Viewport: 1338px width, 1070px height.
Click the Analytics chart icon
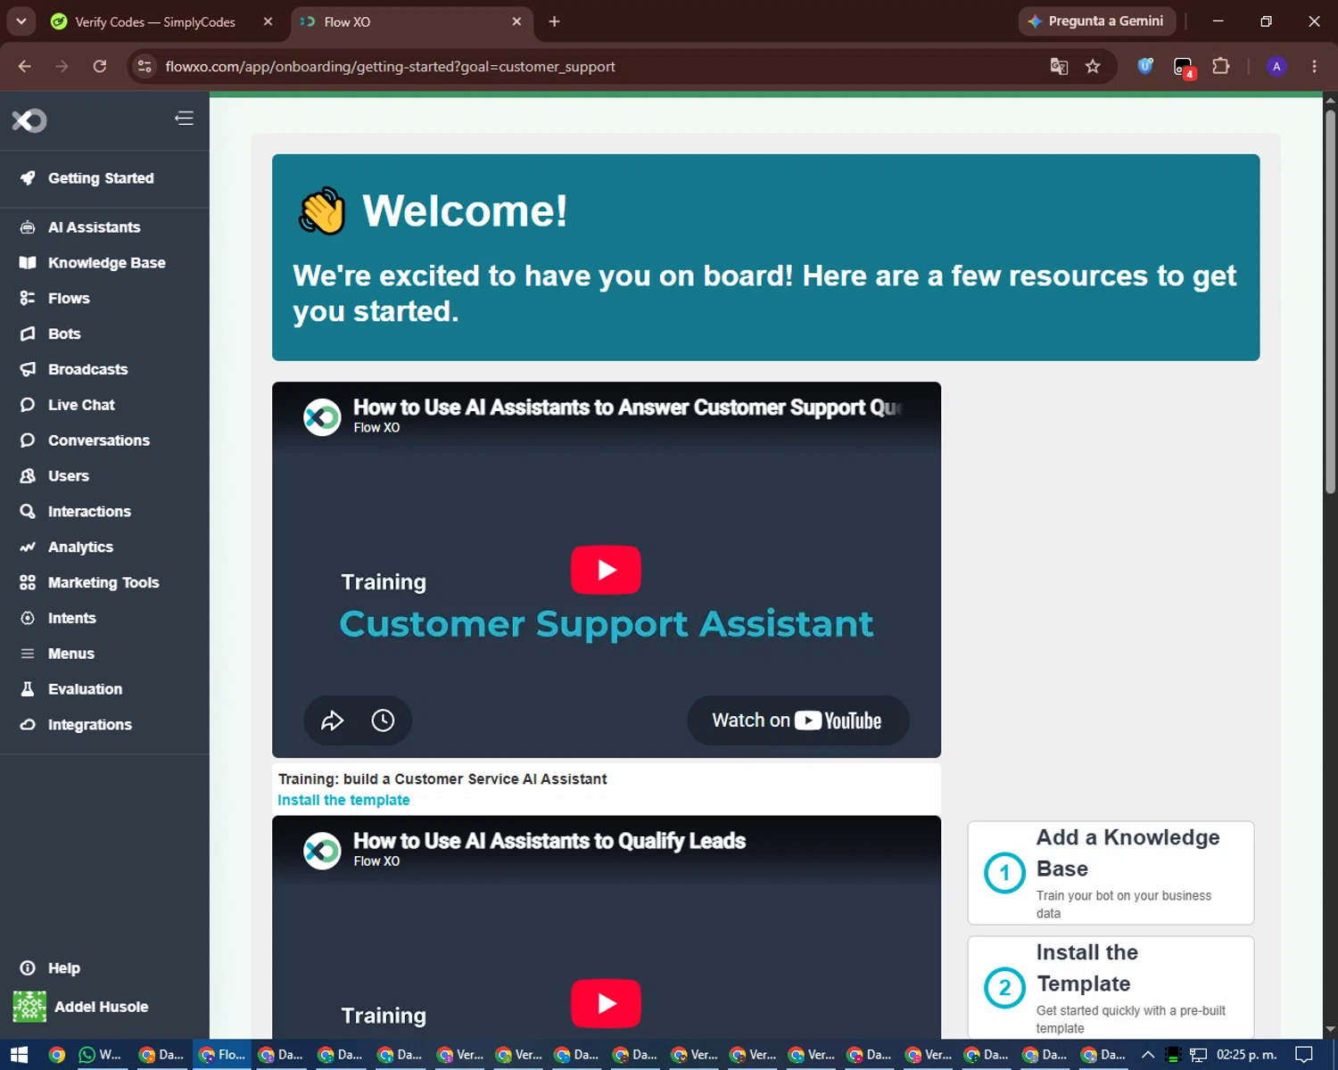(x=28, y=547)
